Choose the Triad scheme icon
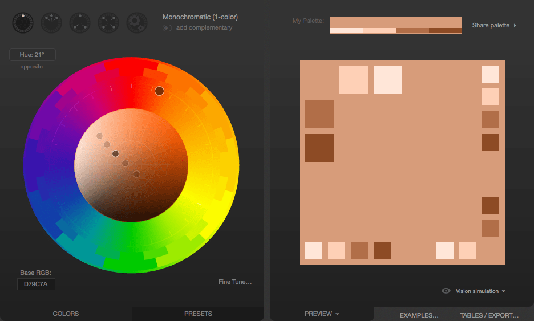Image resolution: width=534 pixels, height=321 pixels. 80,22
